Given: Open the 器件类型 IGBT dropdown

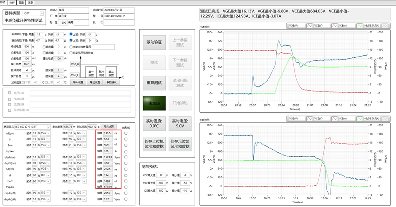Looking at the screenshot, I should (33, 13).
